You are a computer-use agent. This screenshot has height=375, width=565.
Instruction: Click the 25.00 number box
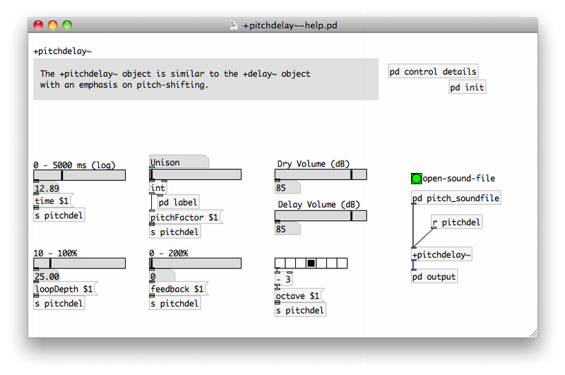[47, 276]
